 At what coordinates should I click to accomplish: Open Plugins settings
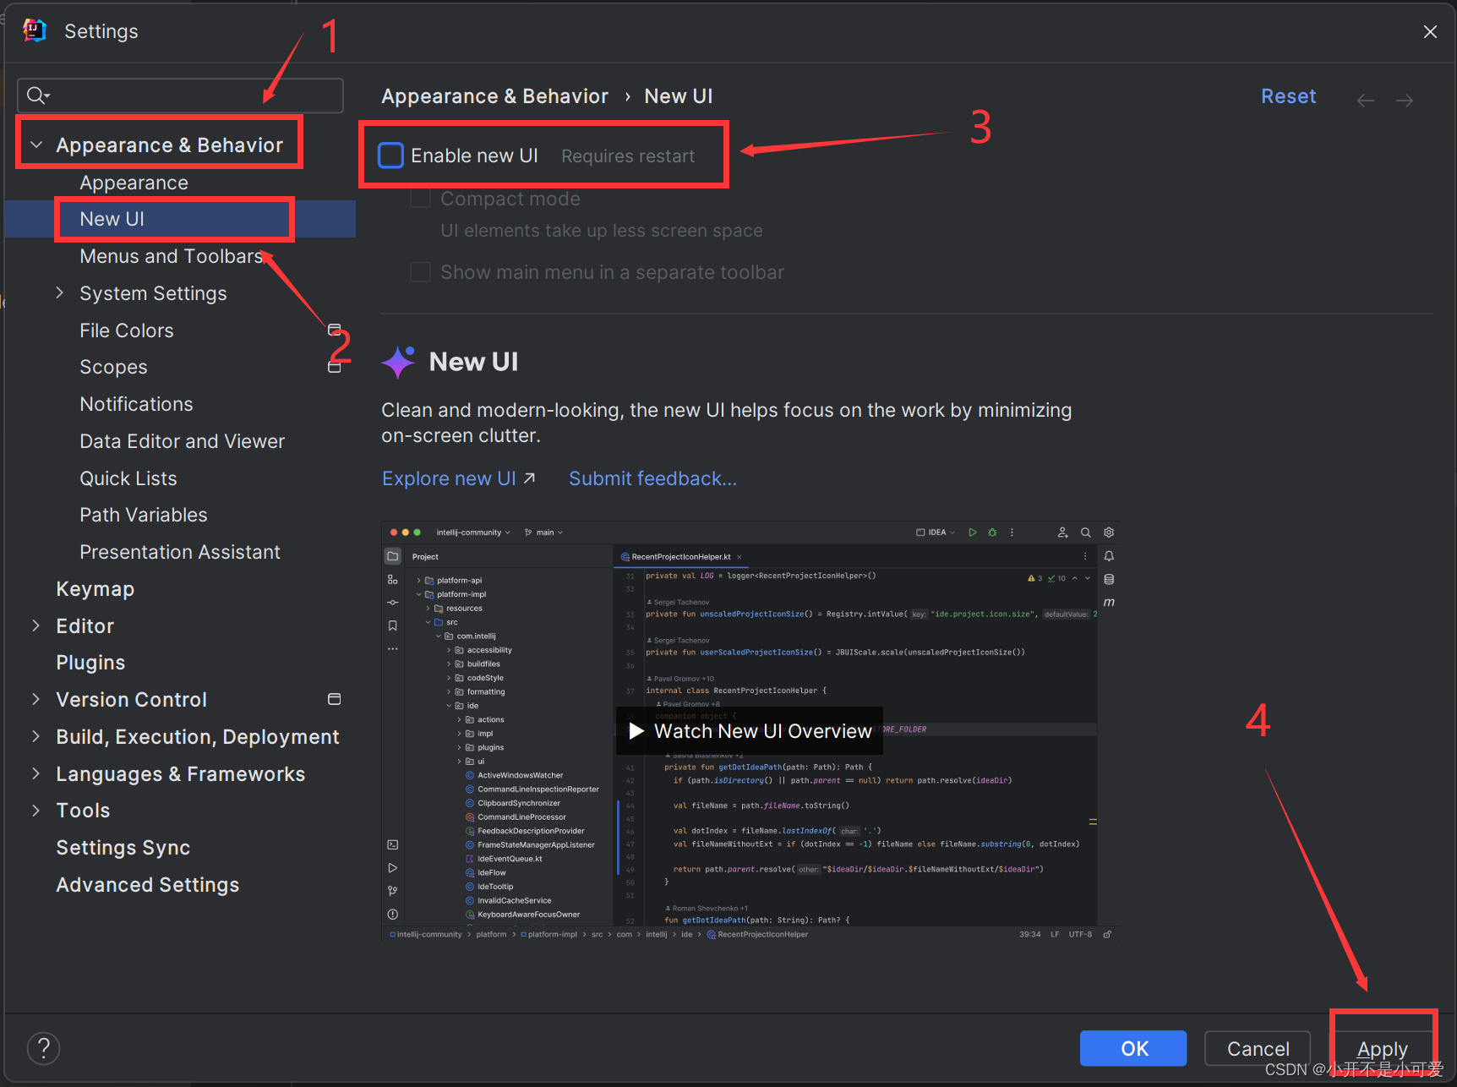pyautogui.click(x=90, y=663)
